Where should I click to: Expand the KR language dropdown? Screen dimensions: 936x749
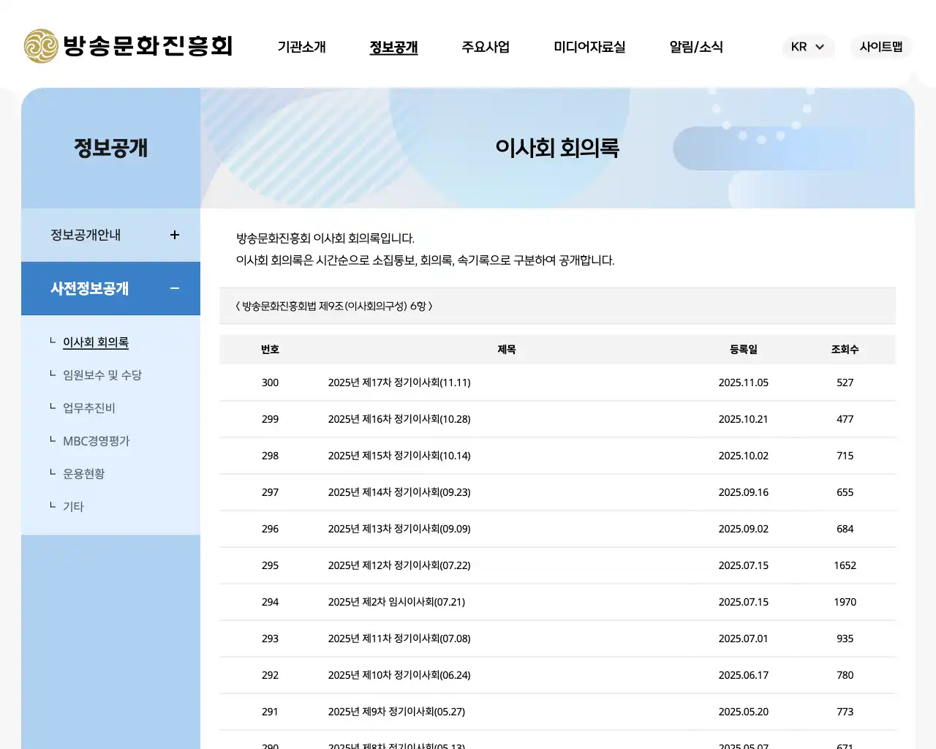(x=808, y=47)
